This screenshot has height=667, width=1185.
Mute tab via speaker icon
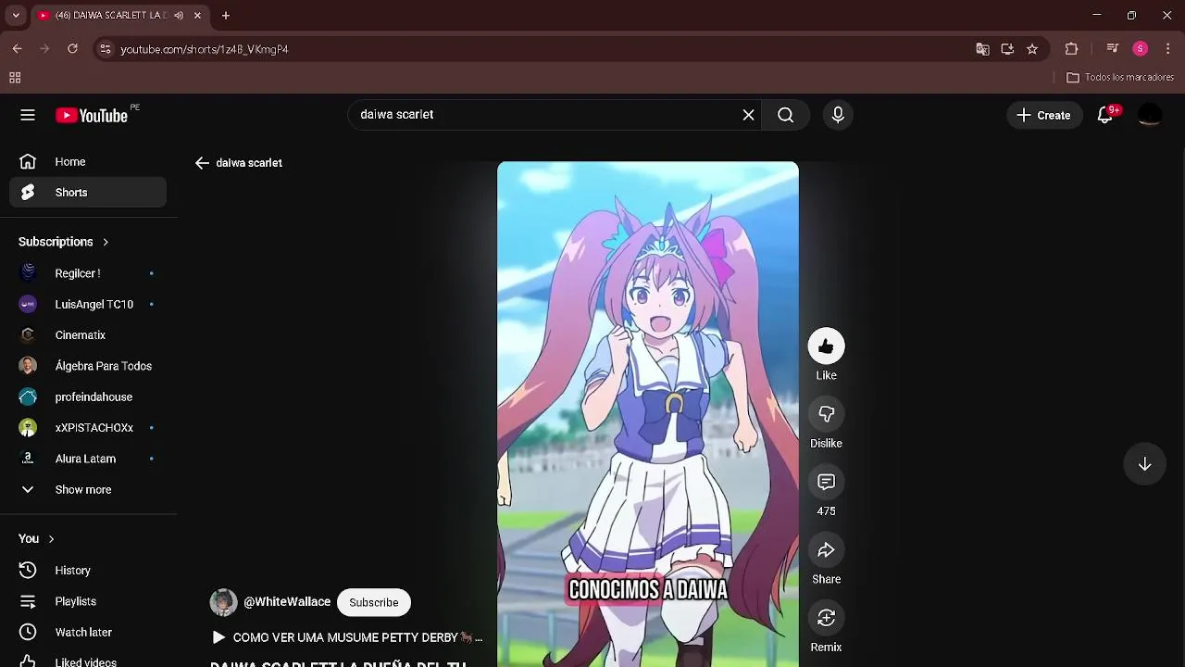tap(179, 16)
